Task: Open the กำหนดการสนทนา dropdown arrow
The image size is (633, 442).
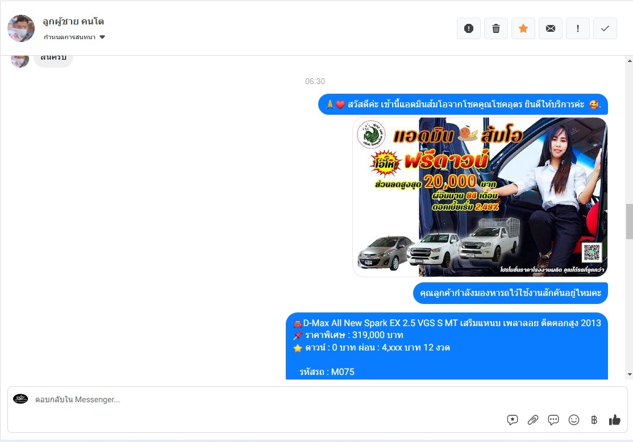Action: tap(102, 37)
